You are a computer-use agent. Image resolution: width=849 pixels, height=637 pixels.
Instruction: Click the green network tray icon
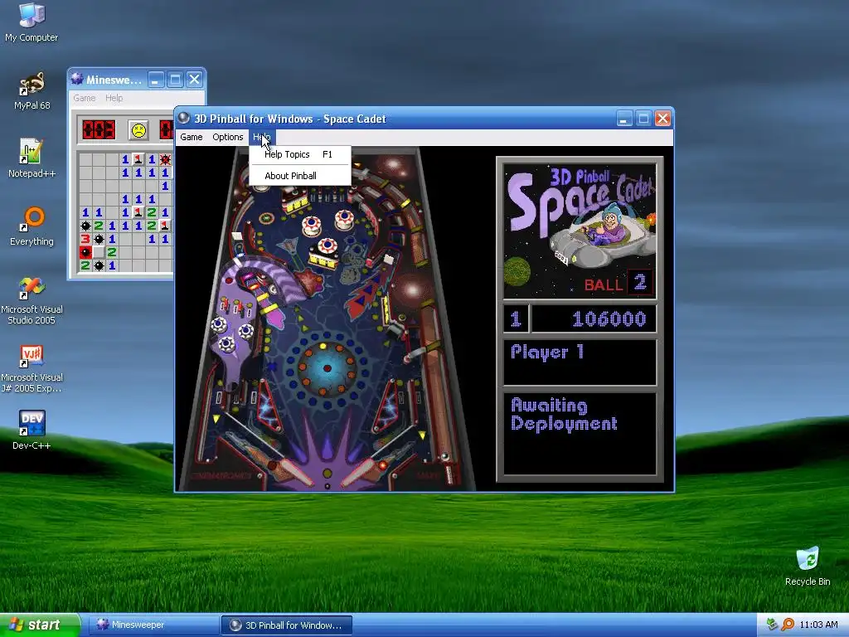click(x=772, y=625)
